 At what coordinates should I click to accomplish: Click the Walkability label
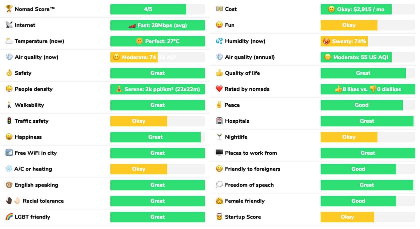pyautogui.click(x=29, y=105)
